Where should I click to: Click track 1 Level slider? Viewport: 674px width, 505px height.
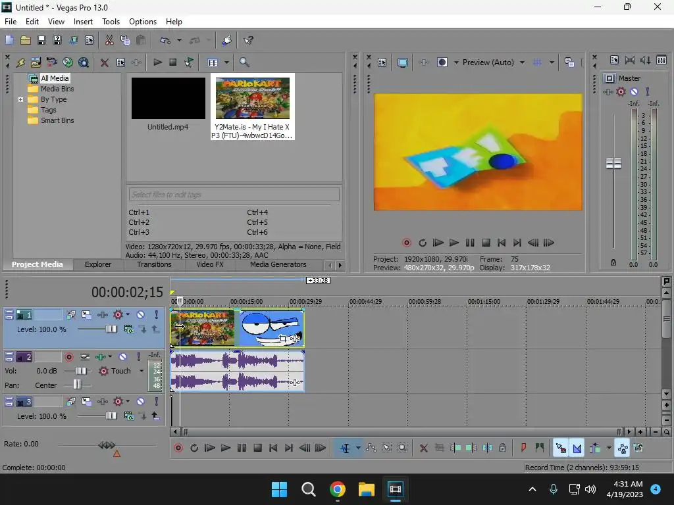coord(111,329)
